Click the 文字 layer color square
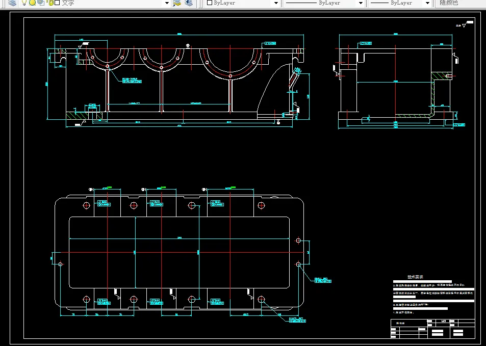This screenshot has width=486, height=346. click(x=57, y=3)
